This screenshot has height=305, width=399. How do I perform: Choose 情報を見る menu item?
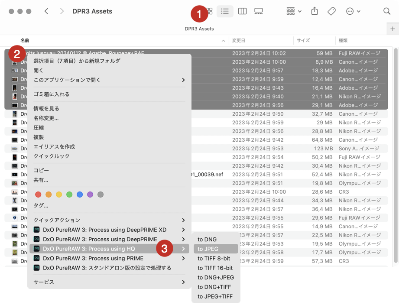46,109
